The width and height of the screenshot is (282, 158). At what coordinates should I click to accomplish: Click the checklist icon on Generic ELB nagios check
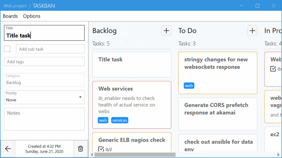coord(101,149)
